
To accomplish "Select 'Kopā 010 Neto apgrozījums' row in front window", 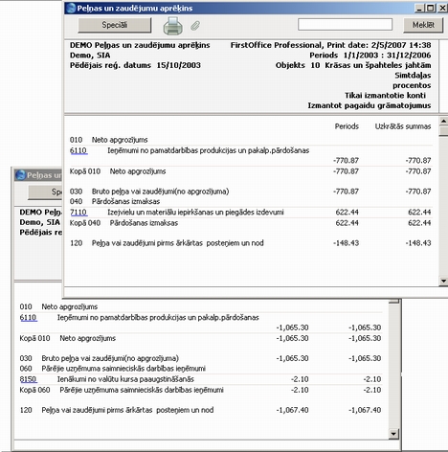I will point(251,171).
